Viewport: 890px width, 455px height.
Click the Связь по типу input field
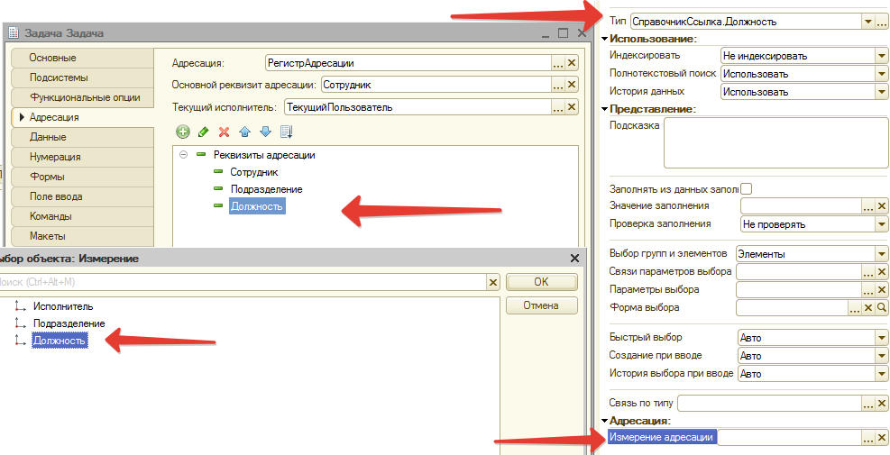769,404
